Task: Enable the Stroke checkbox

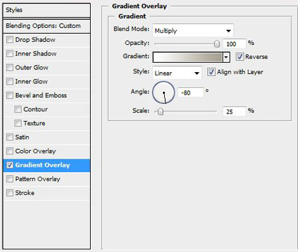Action: pos(9,192)
